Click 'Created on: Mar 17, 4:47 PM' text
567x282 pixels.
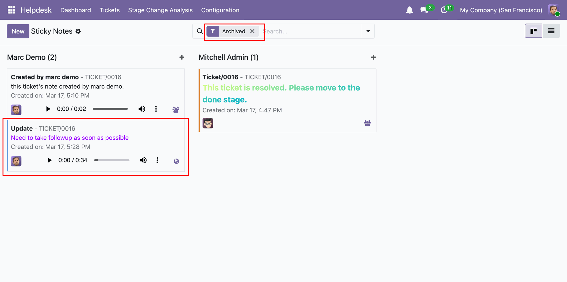(x=242, y=110)
